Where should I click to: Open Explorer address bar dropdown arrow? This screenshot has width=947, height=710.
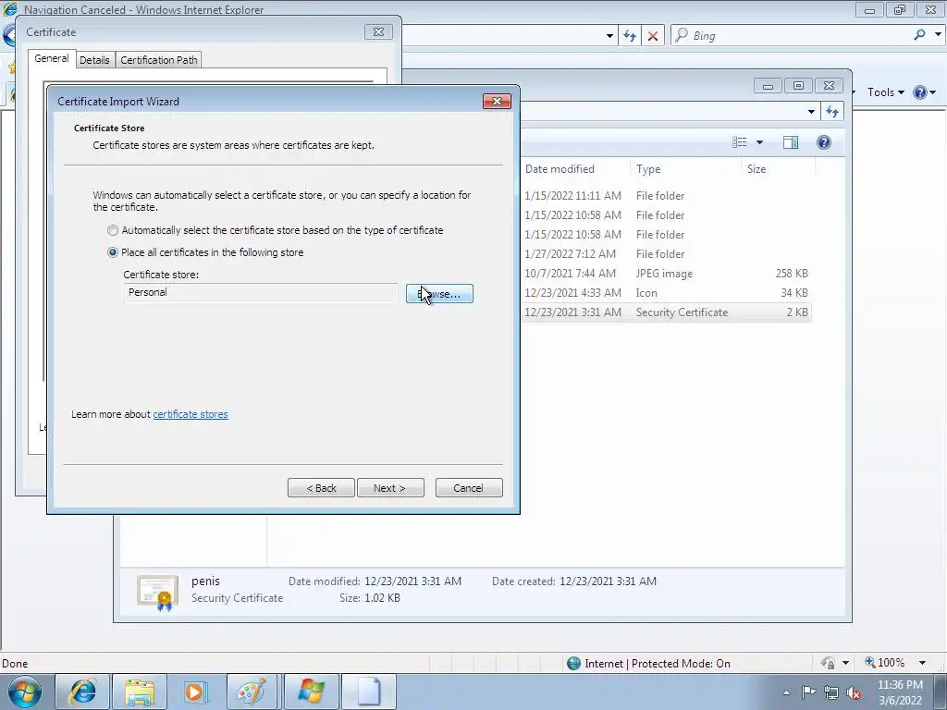(x=811, y=111)
